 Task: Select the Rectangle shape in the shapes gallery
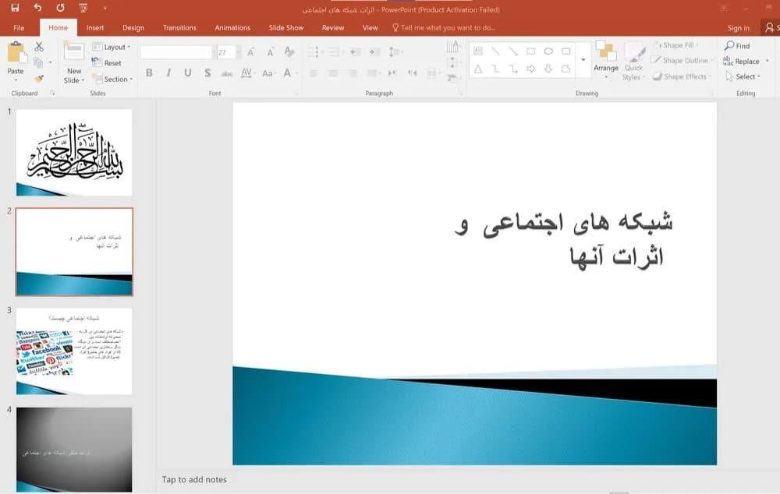pyautogui.click(x=530, y=51)
